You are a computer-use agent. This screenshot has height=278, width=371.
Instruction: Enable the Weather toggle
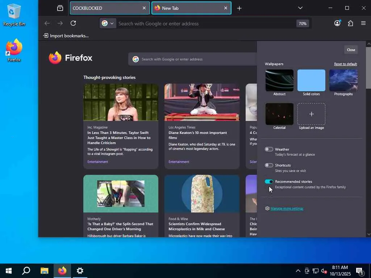(x=269, y=149)
